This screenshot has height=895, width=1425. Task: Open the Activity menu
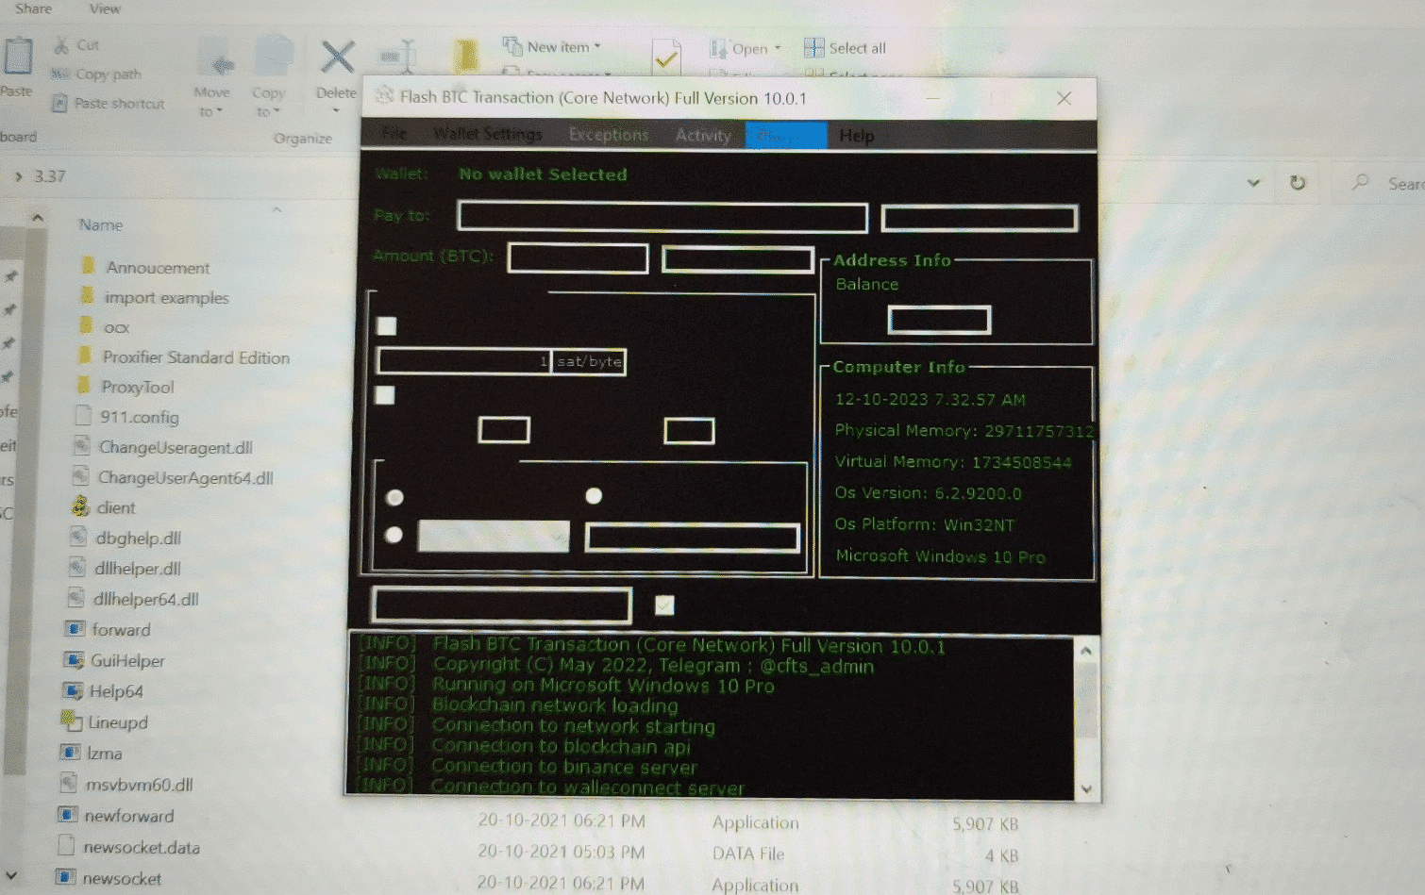703,135
